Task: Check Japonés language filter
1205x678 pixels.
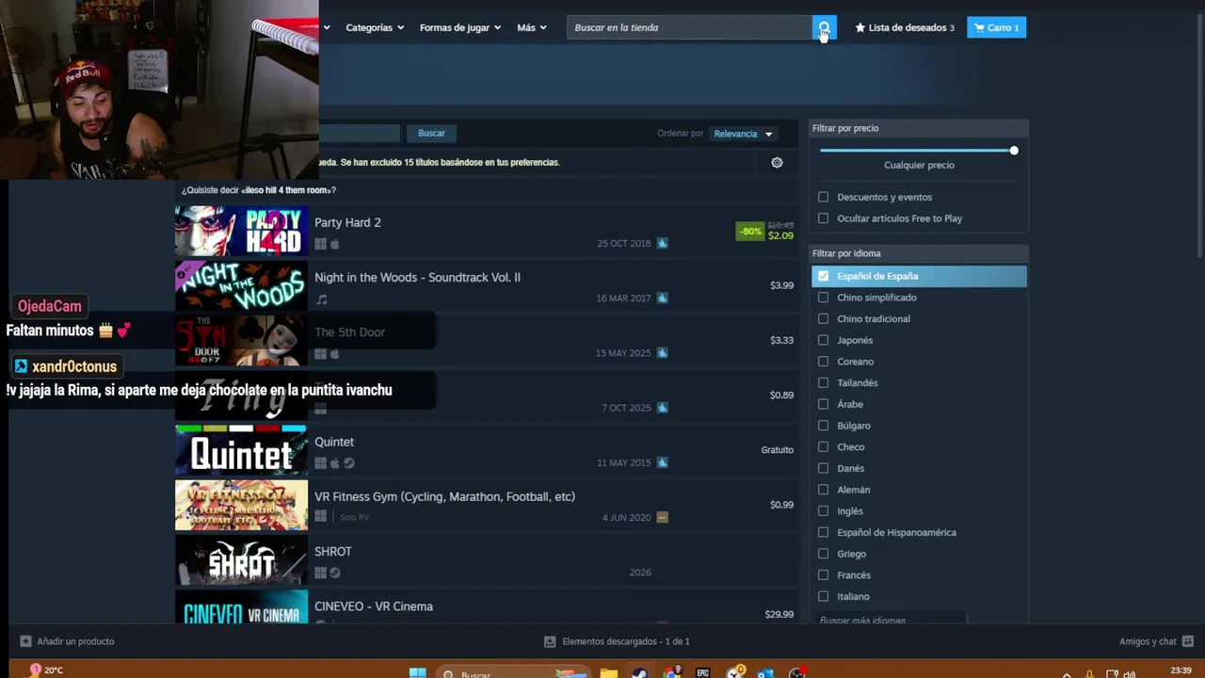Action: tap(824, 340)
